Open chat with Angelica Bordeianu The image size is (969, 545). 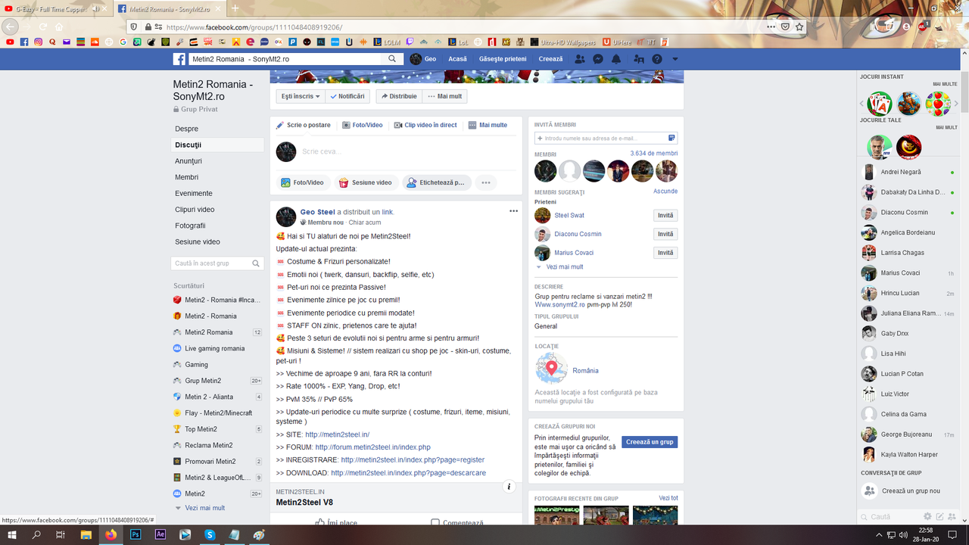(x=908, y=232)
